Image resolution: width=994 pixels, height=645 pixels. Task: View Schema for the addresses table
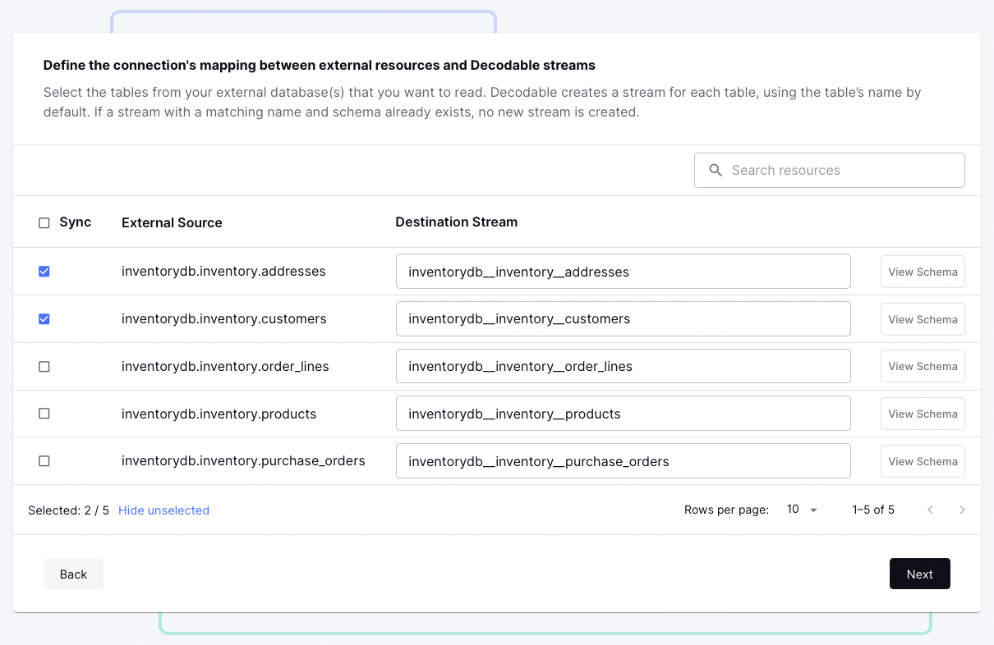923,272
